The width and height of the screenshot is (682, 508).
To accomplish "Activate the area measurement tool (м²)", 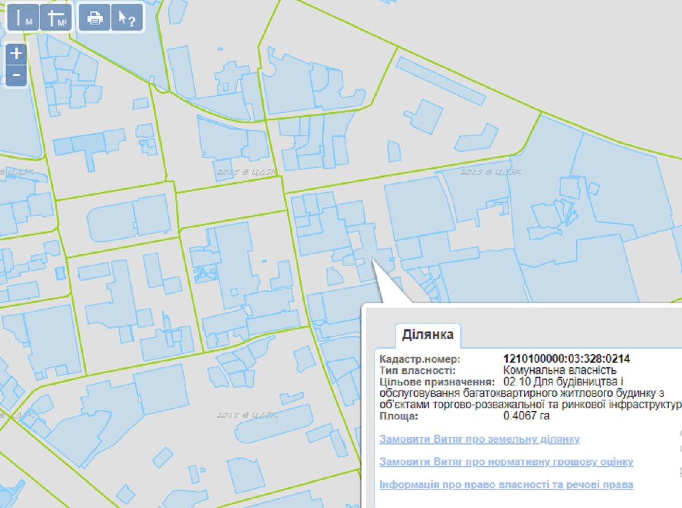I will pyautogui.click(x=56, y=18).
